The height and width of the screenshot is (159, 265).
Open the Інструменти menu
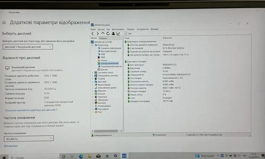tap(143, 29)
